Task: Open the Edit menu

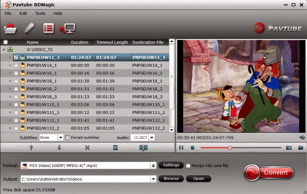Action: coord(23,13)
